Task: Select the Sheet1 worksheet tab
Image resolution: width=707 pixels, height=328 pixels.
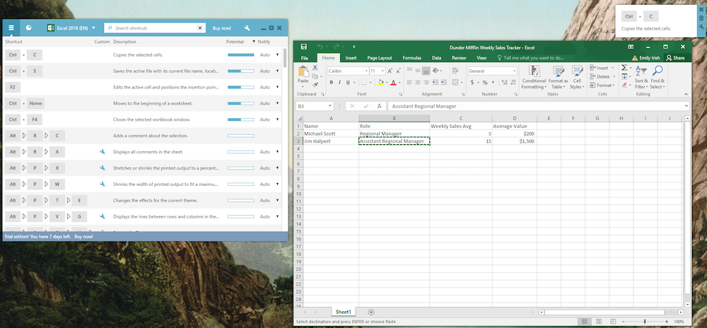Action: click(x=344, y=312)
